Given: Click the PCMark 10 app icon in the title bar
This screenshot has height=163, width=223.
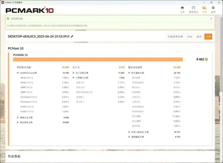Looking at the screenshot, I should pos(3,2).
